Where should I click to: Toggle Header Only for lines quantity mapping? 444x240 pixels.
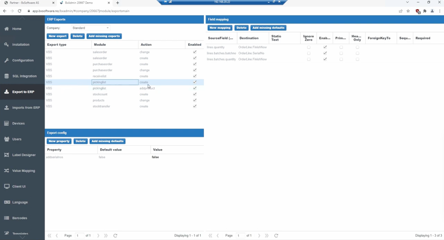(357, 47)
